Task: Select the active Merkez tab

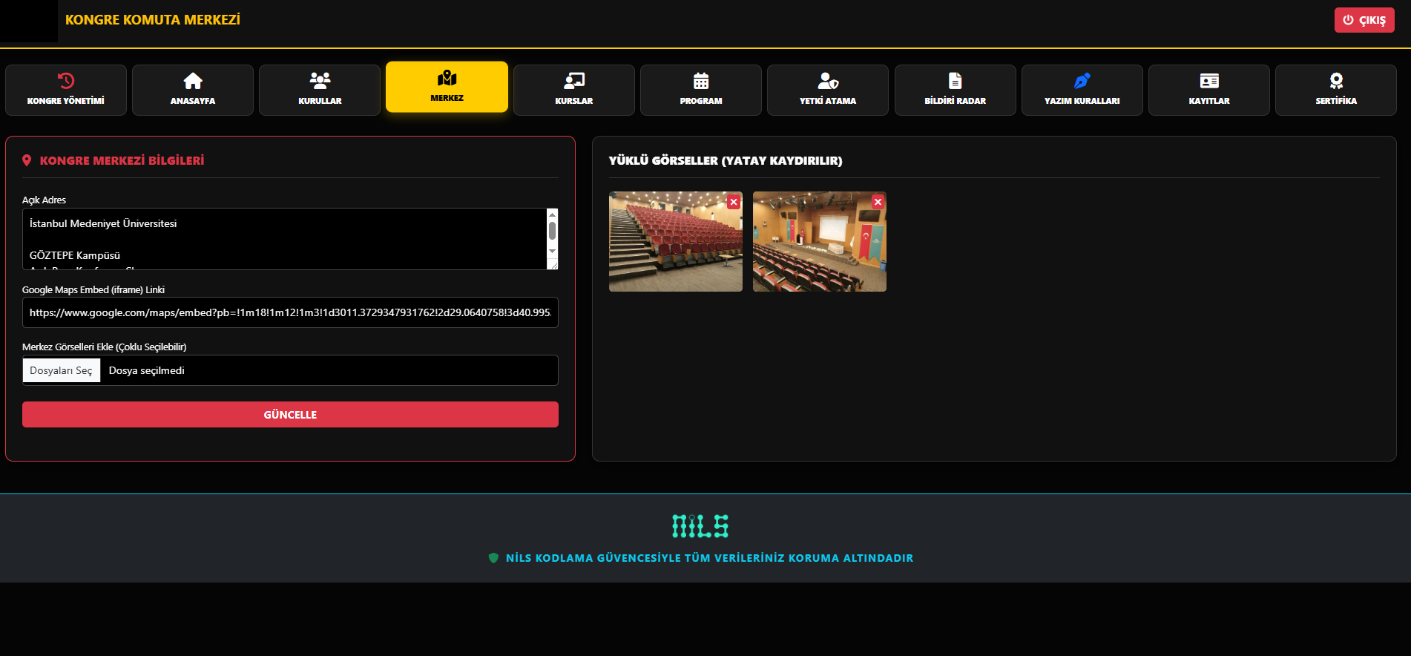Action: click(x=447, y=87)
